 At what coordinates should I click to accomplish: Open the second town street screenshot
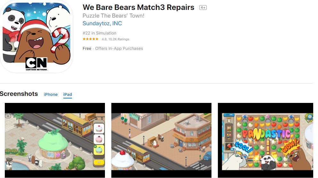click(161, 140)
